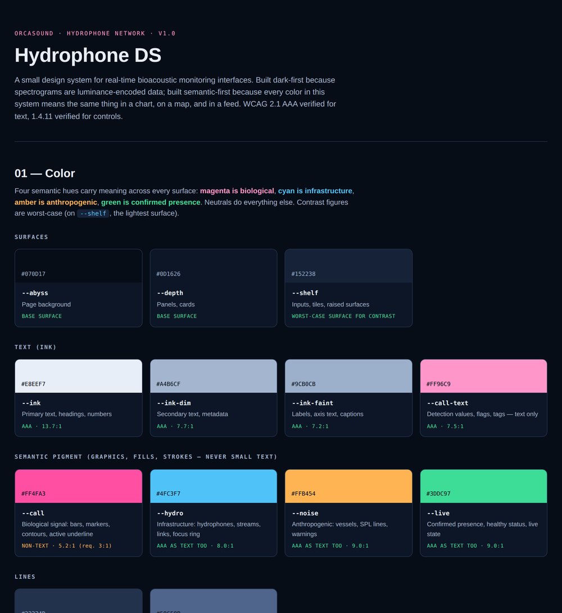Click the 'TEXT (INK)' group label
Viewport: 562px width, 613px height.
click(x=35, y=347)
